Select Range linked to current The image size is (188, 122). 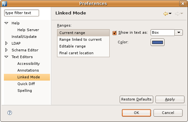[83, 39]
